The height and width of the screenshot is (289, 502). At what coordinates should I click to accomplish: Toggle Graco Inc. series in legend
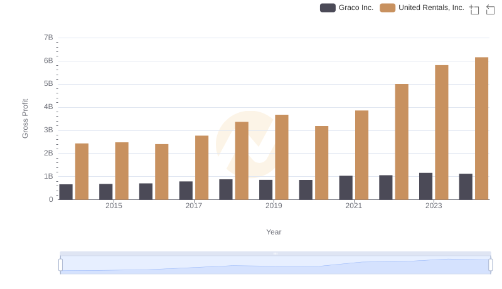[x=347, y=8]
